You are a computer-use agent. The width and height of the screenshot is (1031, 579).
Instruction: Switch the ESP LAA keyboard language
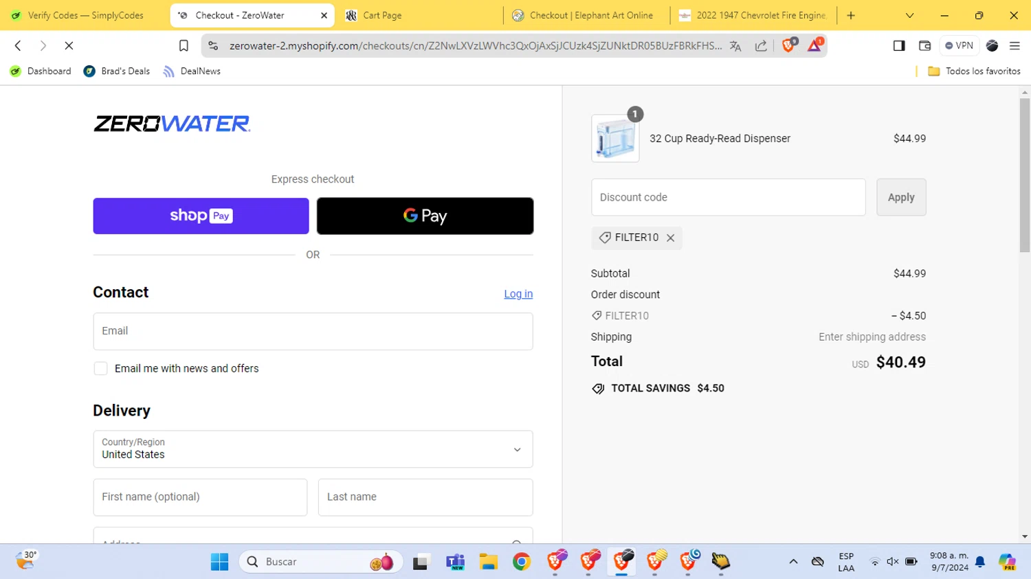[846, 562]
